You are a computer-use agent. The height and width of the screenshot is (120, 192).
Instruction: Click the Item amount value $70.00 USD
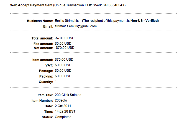point(64,60)
